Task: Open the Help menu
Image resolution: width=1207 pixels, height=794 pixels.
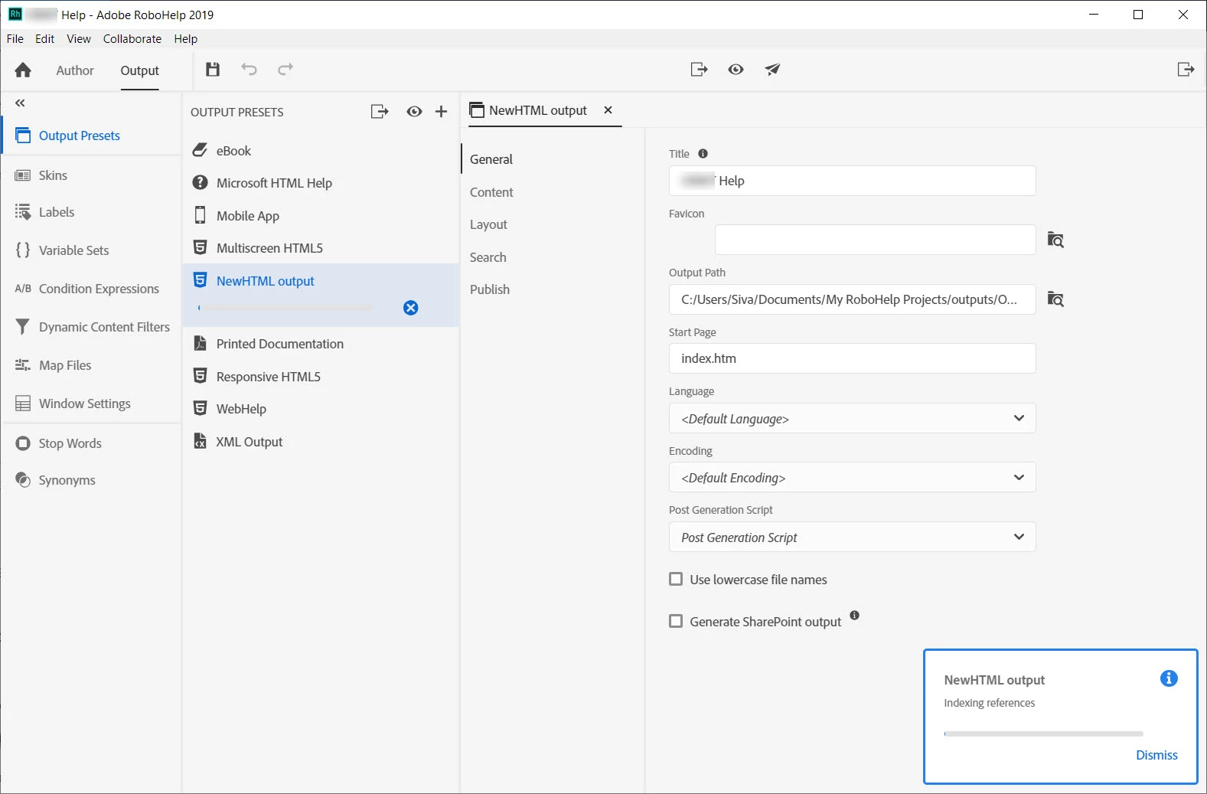Action: pos(186,38)
